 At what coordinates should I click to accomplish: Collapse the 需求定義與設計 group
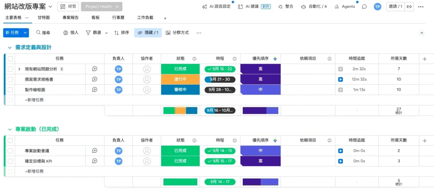10,48
